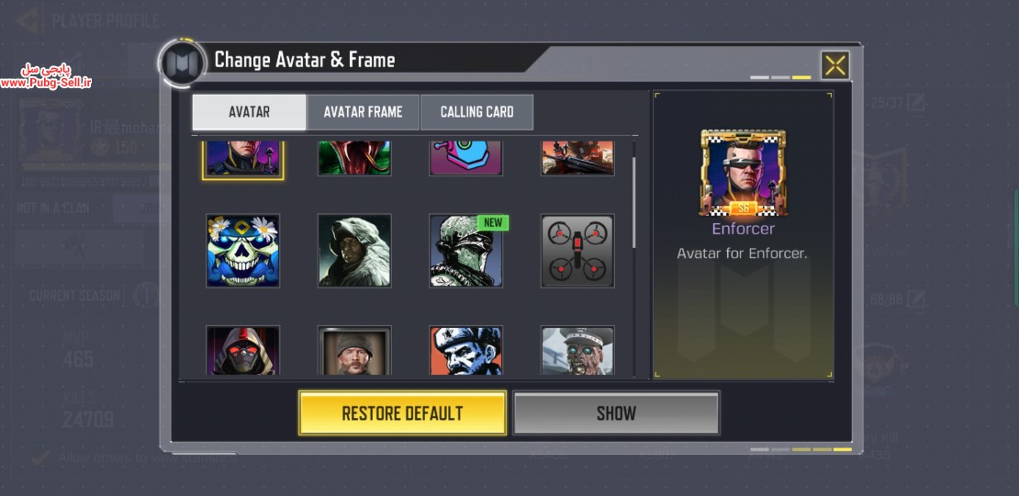Screen dimensions: 1019x496
Task: Select the red snake creature avatar
Action: (354, 158)
